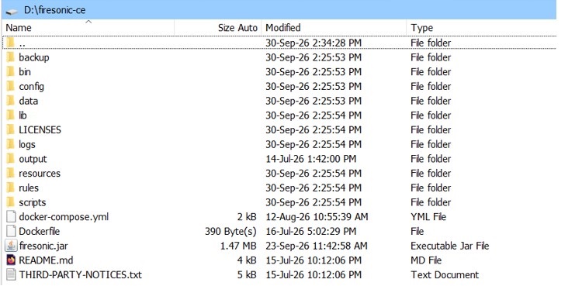Screen dimensions: 582x286
Task: Click the docker-compose.yml file icon
Action: coord(11,216)
